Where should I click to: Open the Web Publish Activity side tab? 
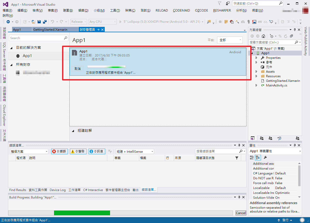(306, 41)
